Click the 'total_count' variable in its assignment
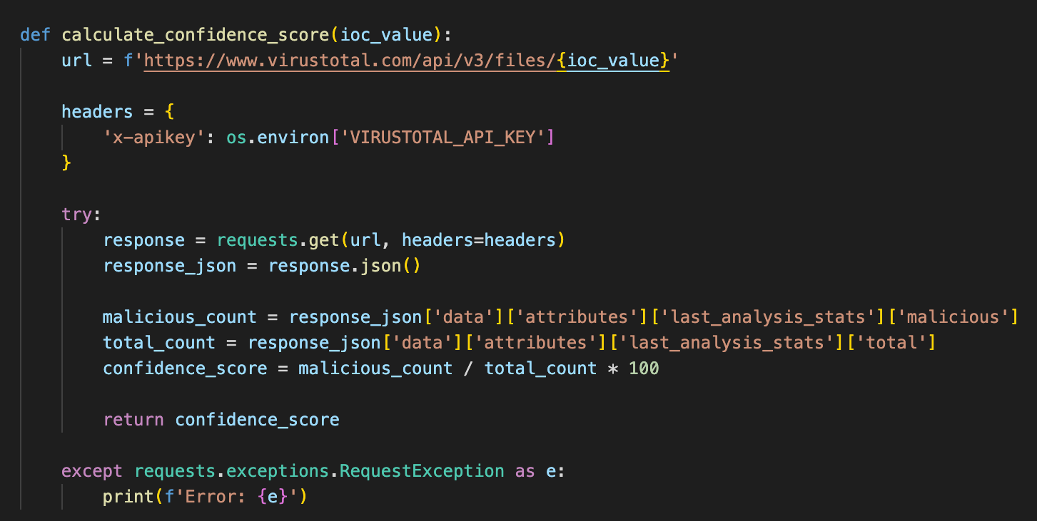 point(159,343)
